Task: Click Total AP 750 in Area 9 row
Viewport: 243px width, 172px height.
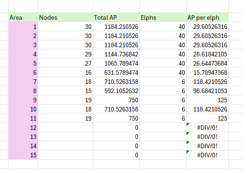Action: pyautogui.click(x=116, y=100)
